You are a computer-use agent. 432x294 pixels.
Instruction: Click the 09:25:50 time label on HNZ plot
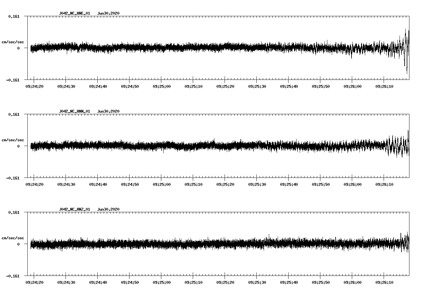click(x=321, y=282)
